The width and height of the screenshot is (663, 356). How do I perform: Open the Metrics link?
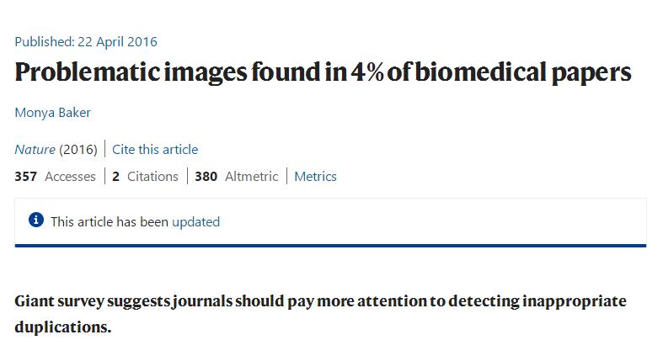pos(315,176)
